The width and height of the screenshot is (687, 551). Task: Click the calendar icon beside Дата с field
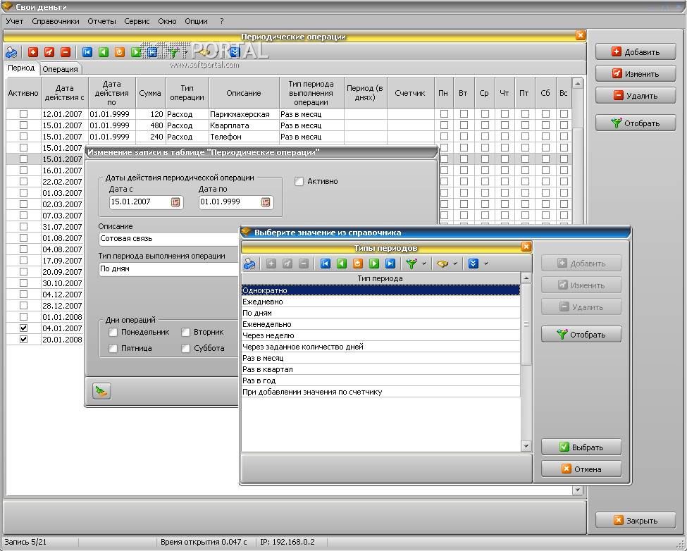pos(175,202)
